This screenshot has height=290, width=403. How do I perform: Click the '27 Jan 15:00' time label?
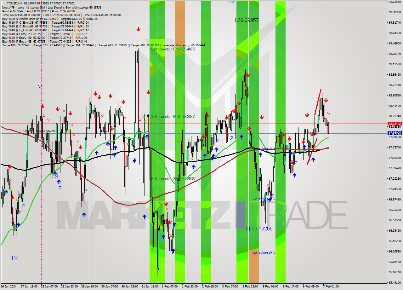click(29, 287)
